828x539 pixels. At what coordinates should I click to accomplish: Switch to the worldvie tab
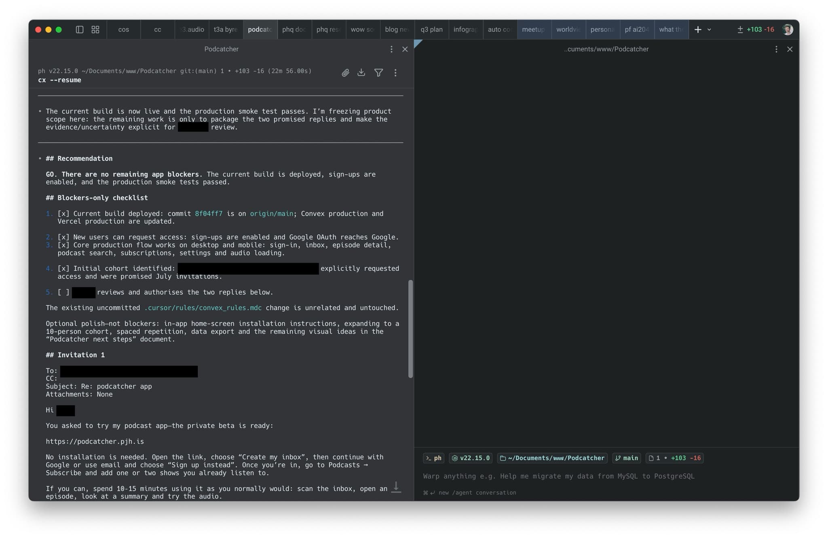click(568, 30)
